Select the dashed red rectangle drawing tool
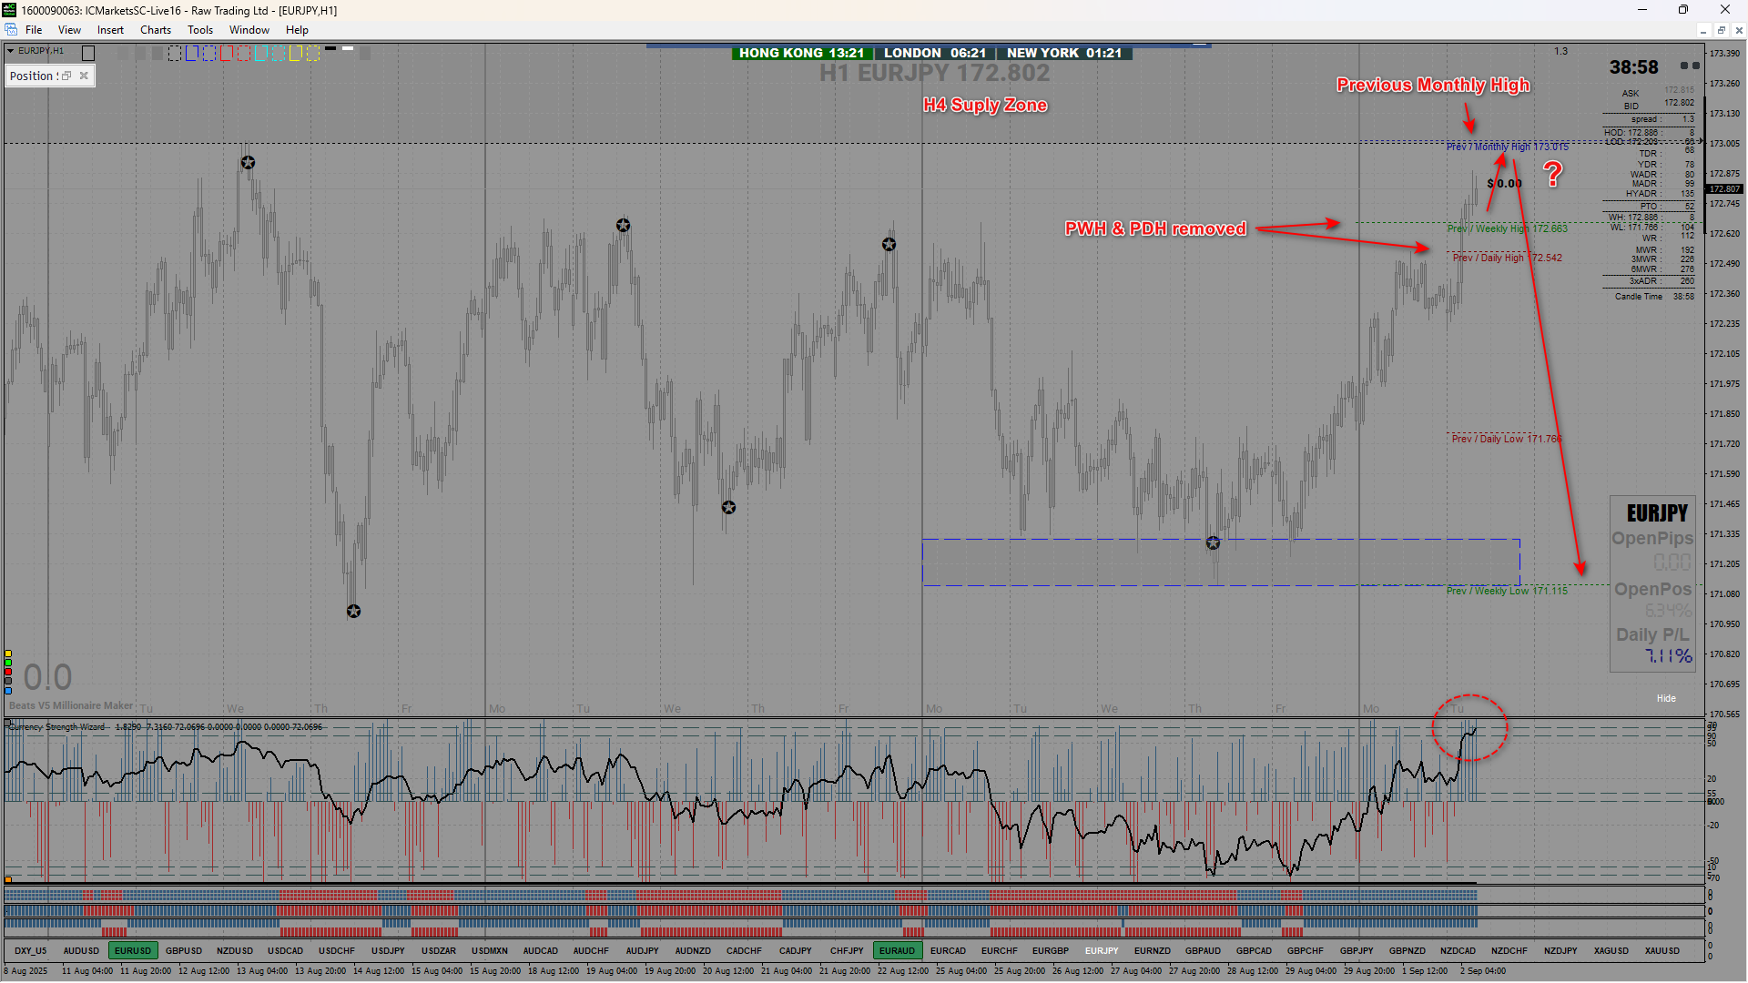 (x=244, y=54)
